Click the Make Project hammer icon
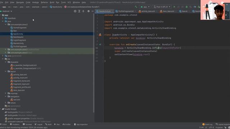 pyautogui.click(x=136, y=7)
